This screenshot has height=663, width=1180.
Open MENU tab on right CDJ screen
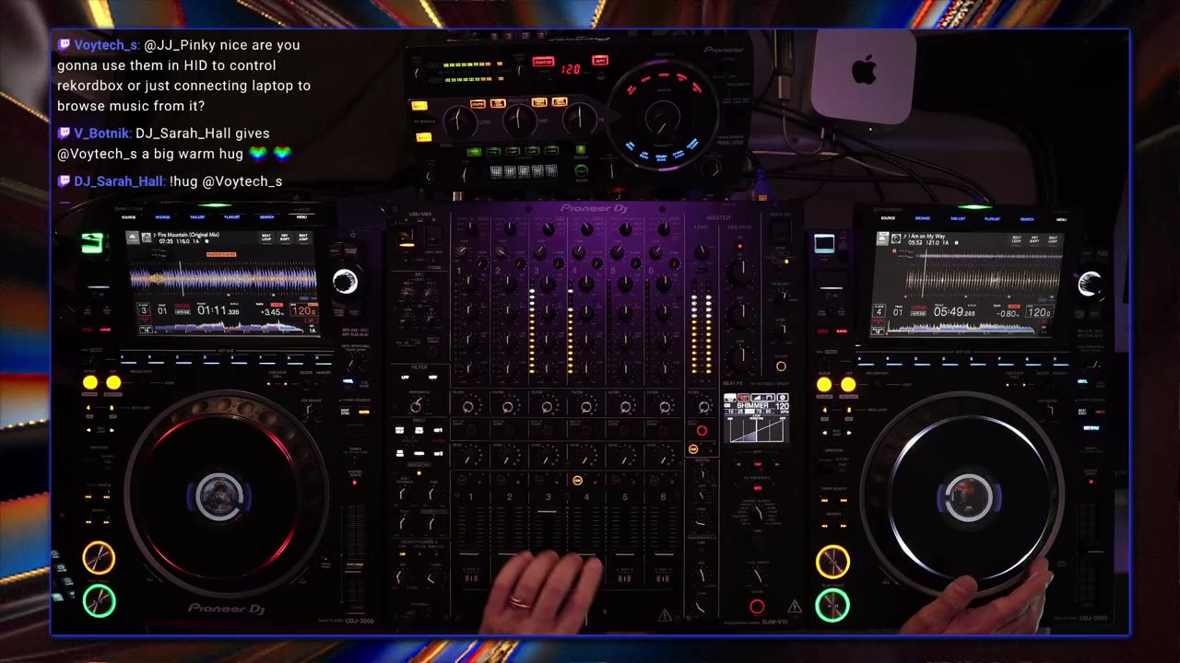[1061, 219]
